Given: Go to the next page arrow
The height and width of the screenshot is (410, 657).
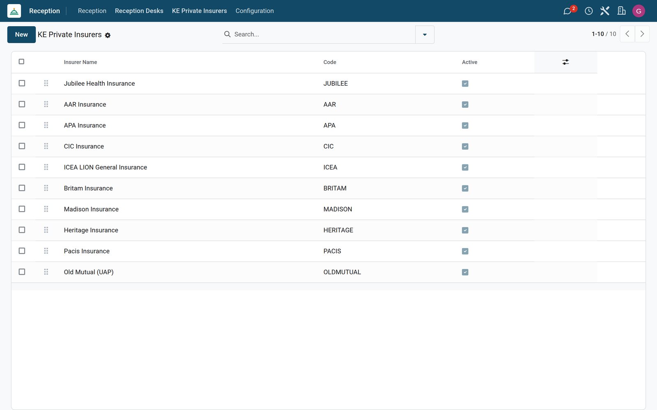Looking at the screenshot, I should click(642, 34).
